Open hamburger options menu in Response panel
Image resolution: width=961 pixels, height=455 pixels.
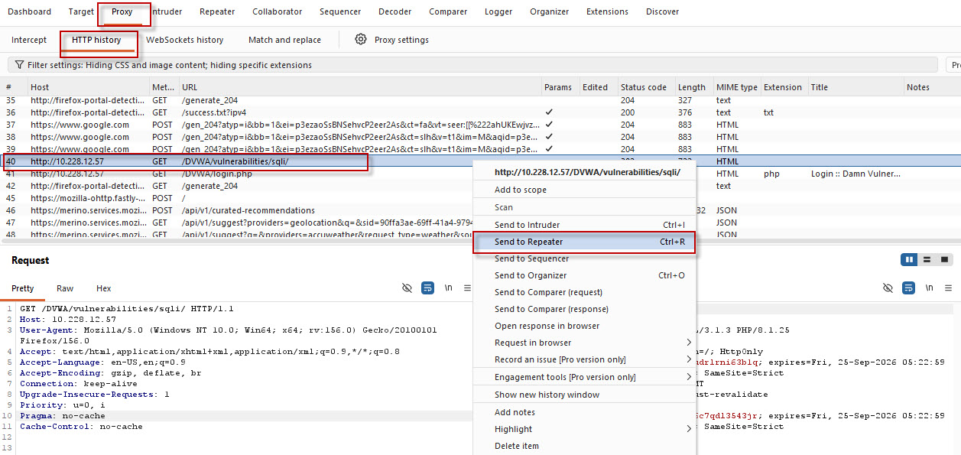point(948,288)
